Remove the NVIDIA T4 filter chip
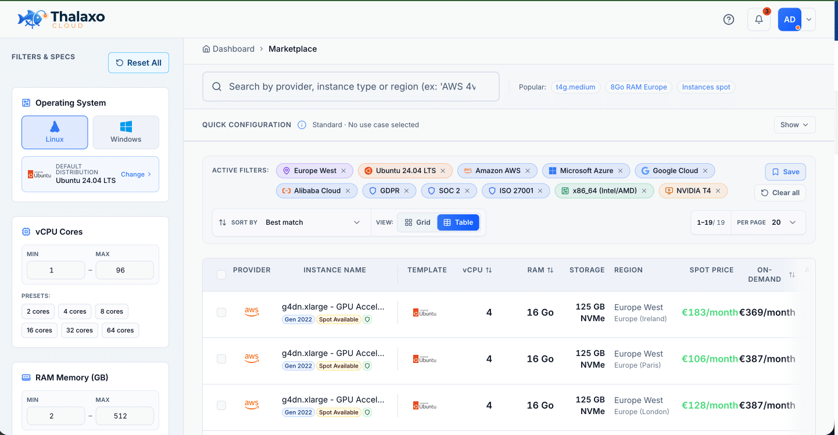838x435 pixels. click(718, 190)
